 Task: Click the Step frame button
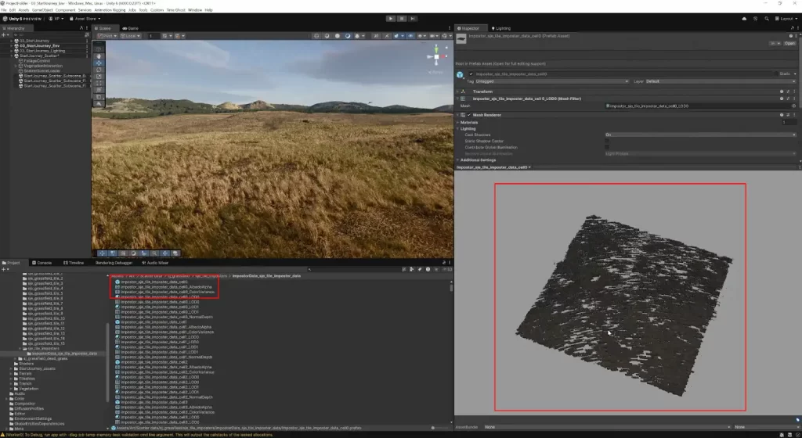pos(413,18)
